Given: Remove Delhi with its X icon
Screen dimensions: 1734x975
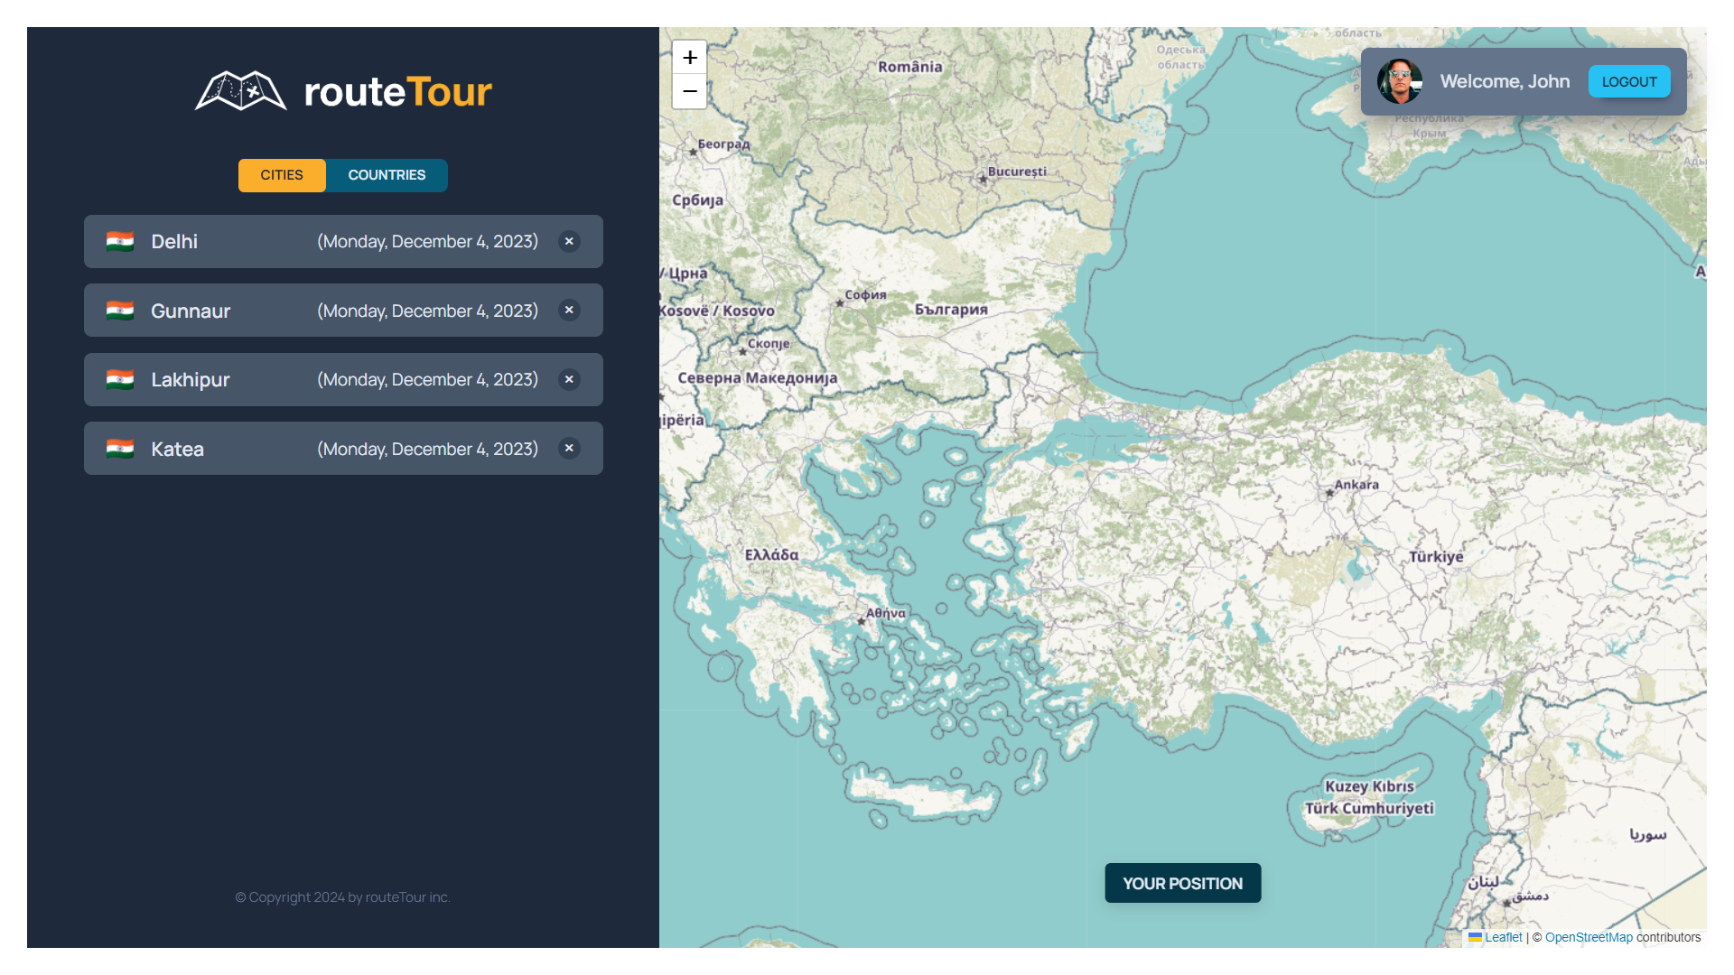Looking at the screenshot, I should pos(569,241).
